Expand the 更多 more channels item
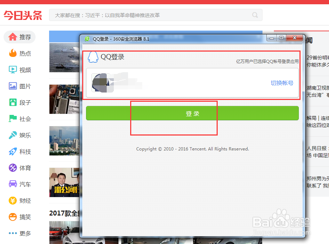 (x=20, y=233)
